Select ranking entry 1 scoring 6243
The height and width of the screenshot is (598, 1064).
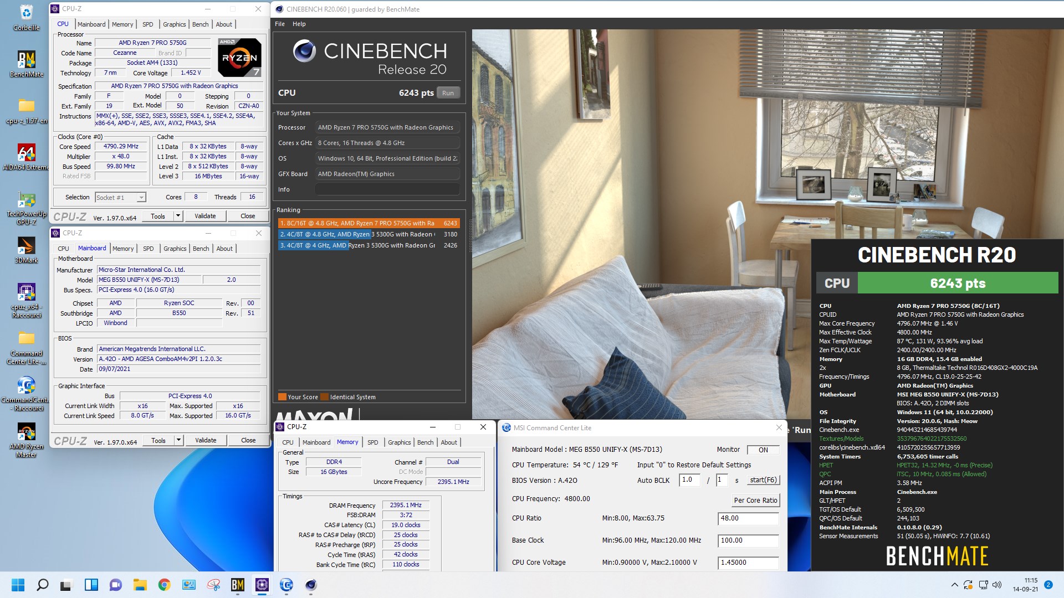(369, 223)
